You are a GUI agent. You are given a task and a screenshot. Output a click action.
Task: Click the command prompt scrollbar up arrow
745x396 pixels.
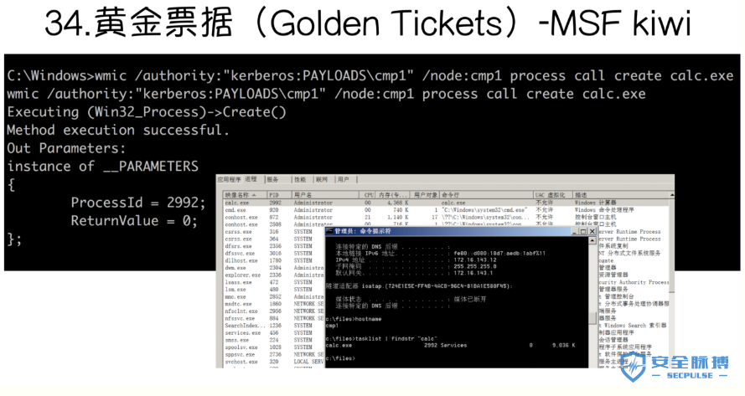point(592,240)
